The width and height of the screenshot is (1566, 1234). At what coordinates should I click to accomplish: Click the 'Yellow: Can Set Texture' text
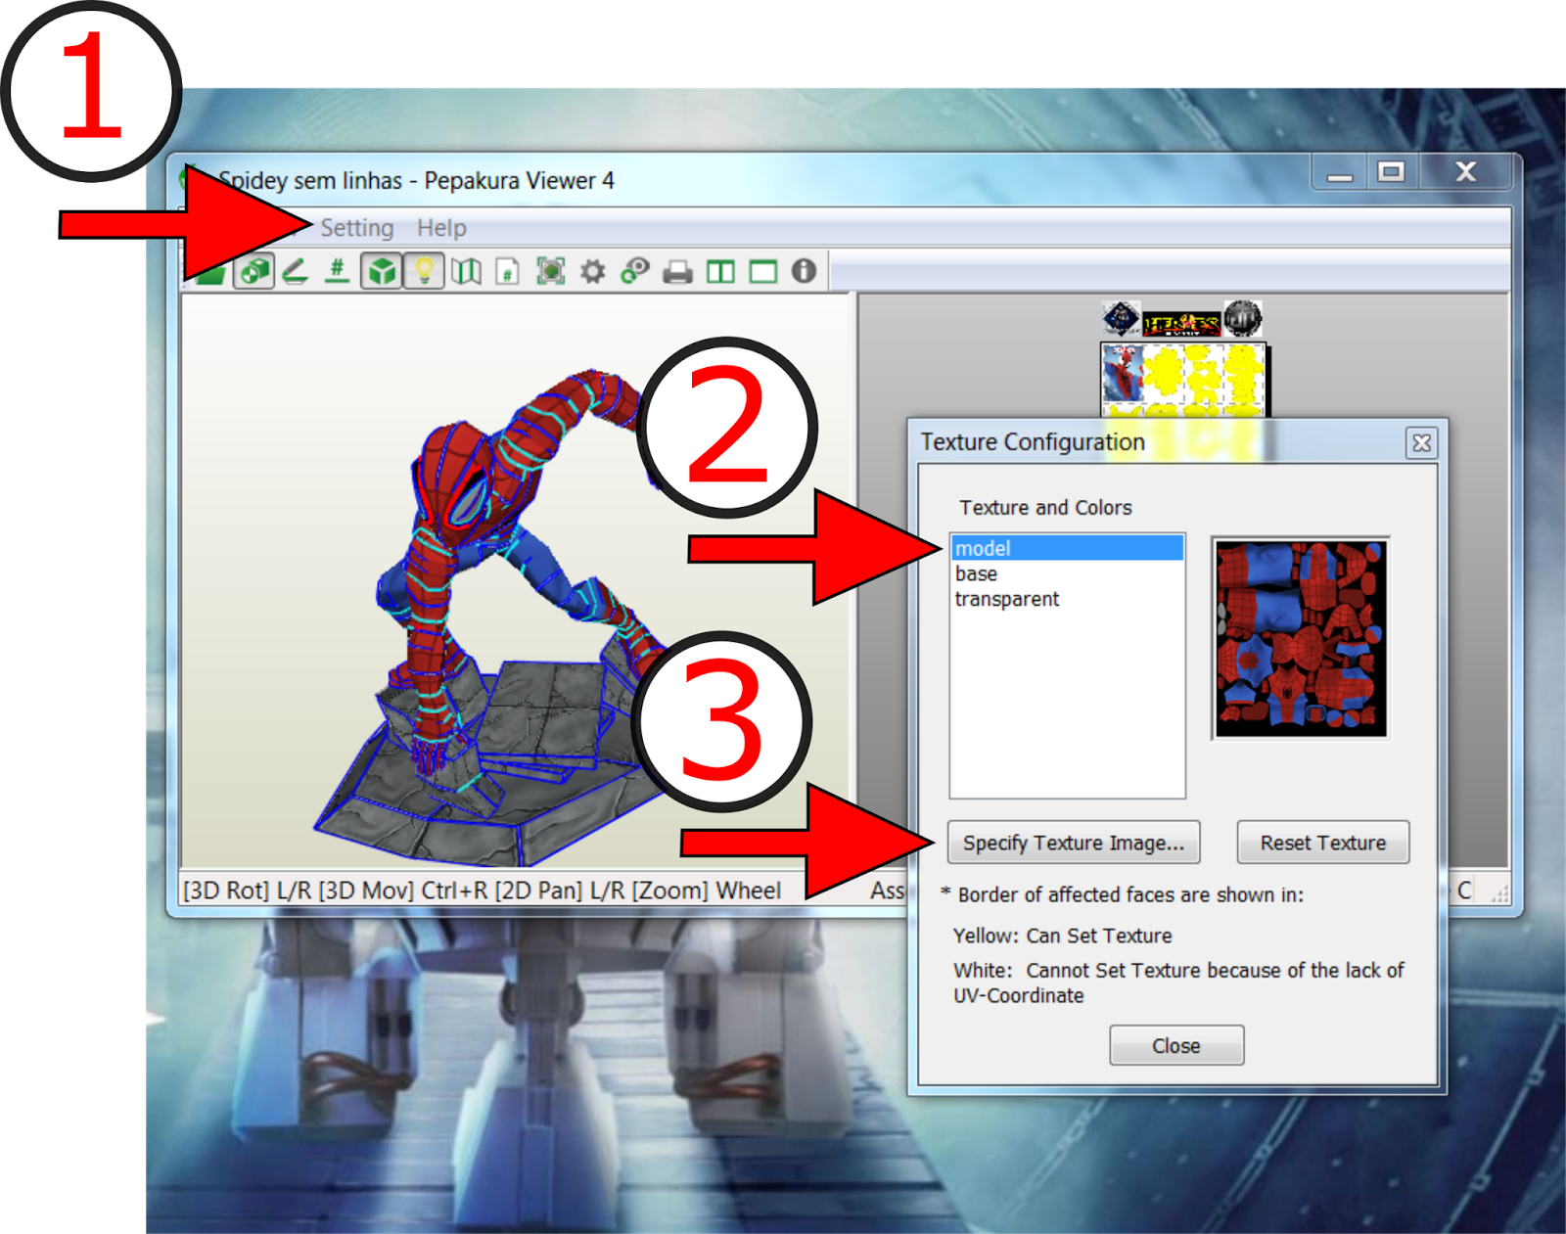(1062, 936)
